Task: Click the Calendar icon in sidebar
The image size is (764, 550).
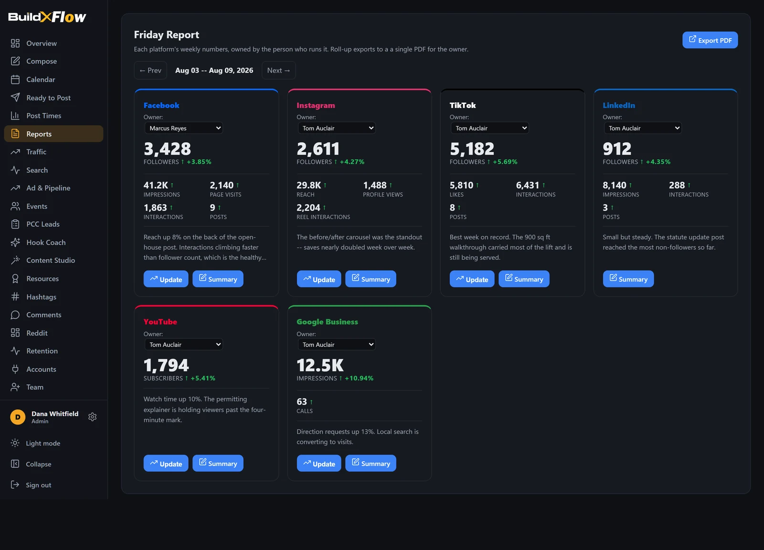Action: pos(15,79)
